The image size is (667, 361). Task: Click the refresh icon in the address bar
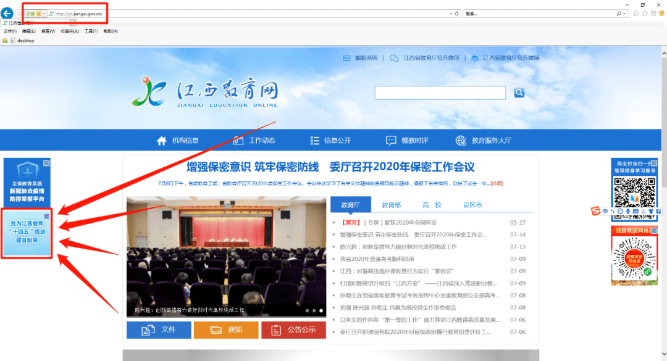coord(456,12)
